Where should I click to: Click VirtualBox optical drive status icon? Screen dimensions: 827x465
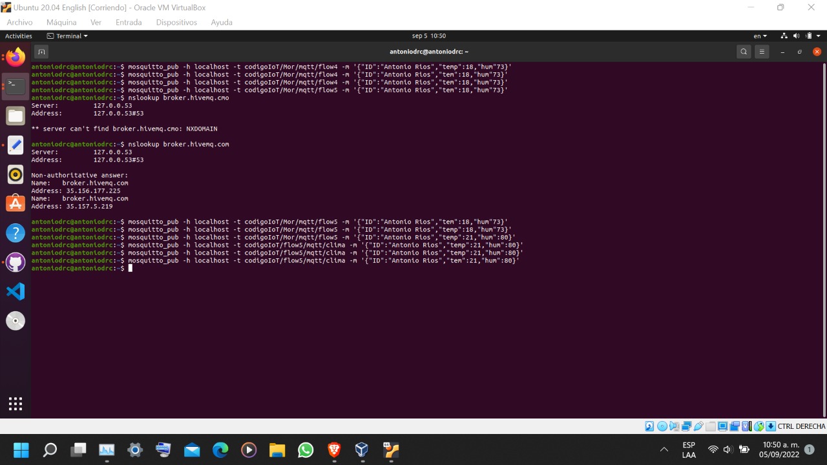tap(662, 426)
